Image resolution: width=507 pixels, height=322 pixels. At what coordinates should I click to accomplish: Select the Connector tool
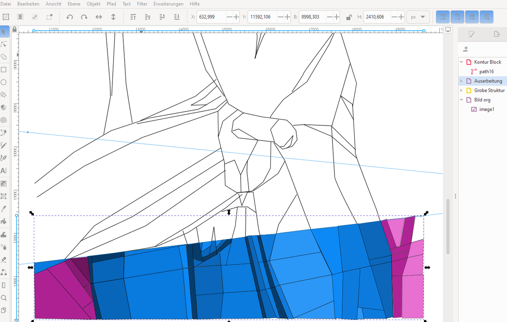(4, 272)
